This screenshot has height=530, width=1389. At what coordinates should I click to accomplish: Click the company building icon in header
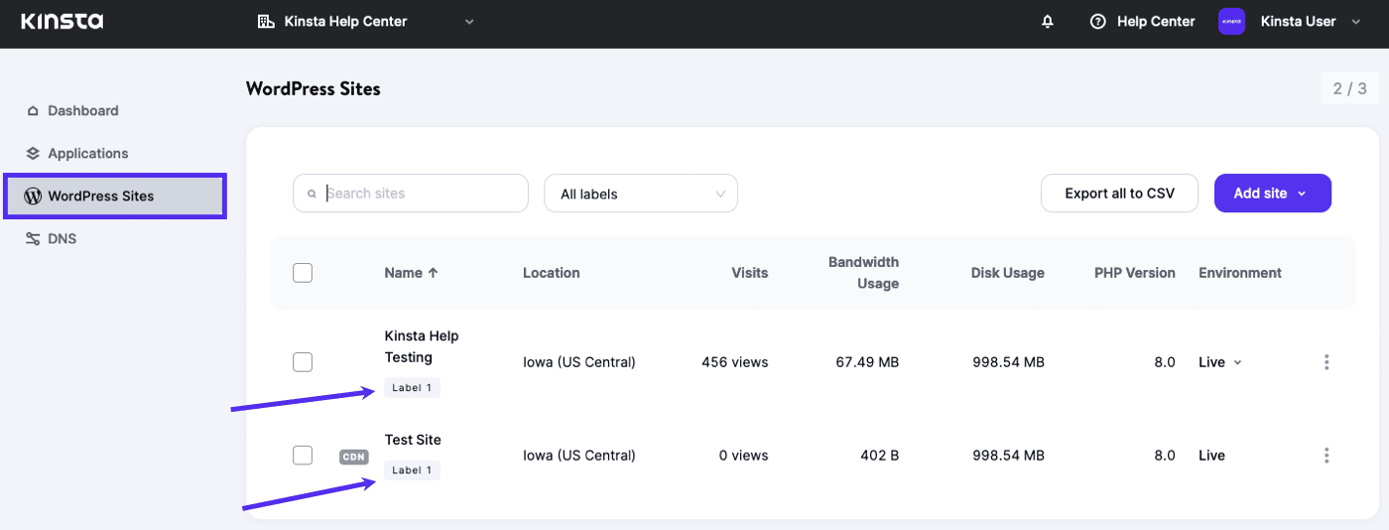(265, 22)
